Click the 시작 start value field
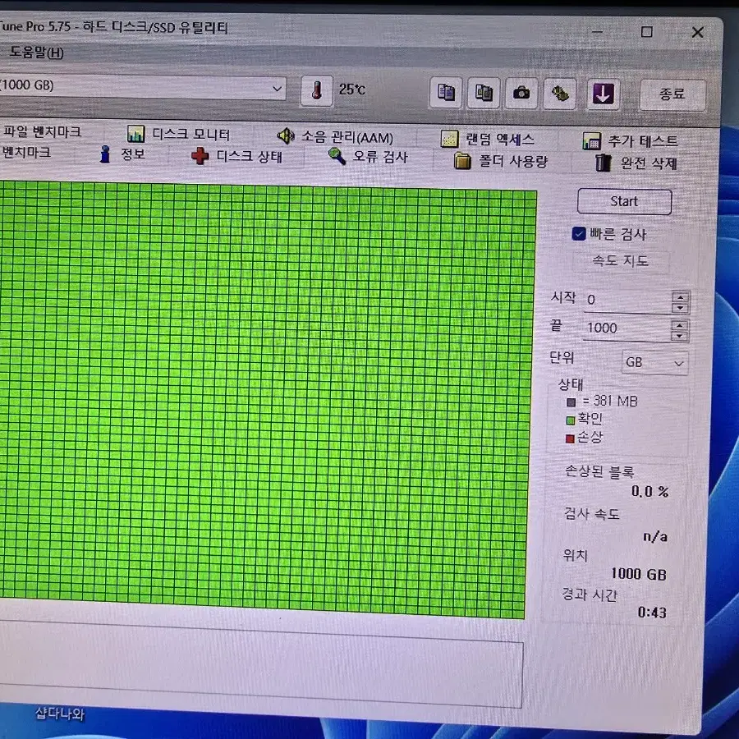This screenshot has height=739, width=739. (x=628, y=301)
